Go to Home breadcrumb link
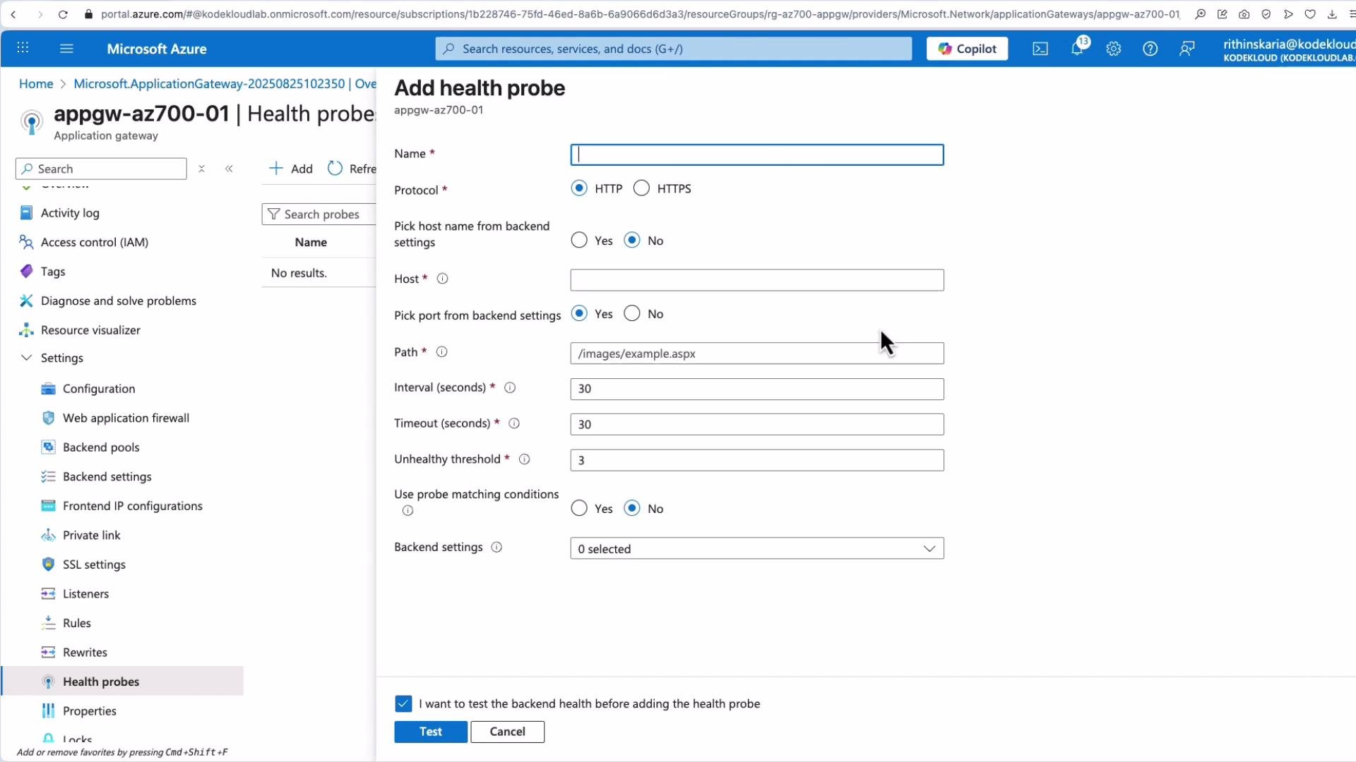Image resolution: width=1356 pixels, height=762 pixels. [36, 83]
